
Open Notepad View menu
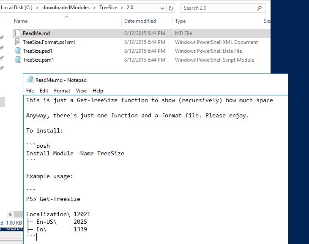[81, 91]
